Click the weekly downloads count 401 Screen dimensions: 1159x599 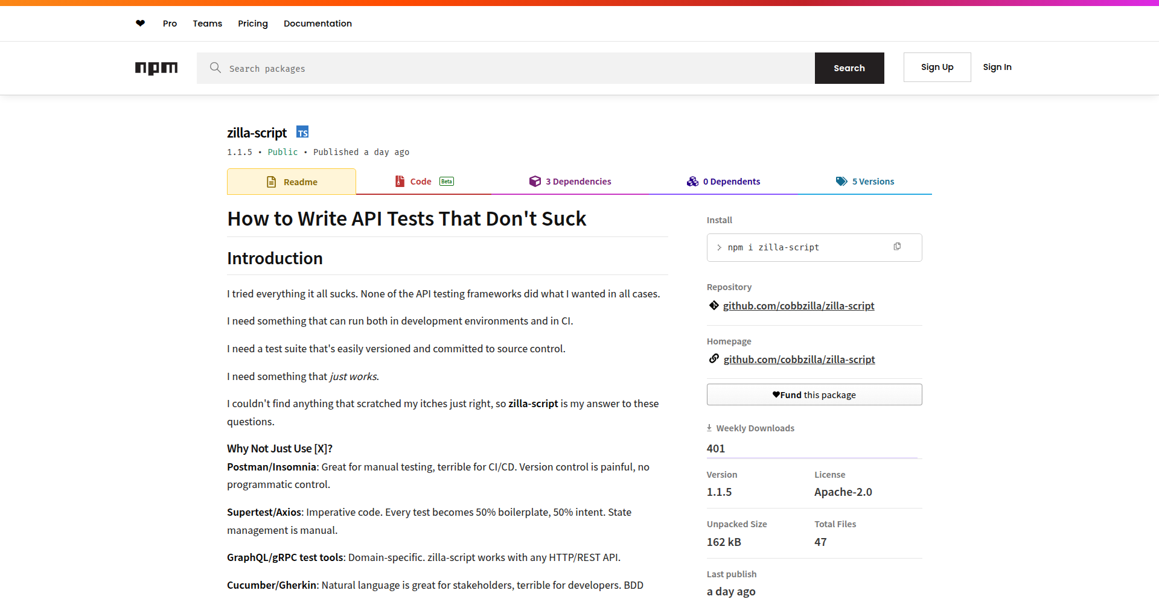click(x=716, y=448)
